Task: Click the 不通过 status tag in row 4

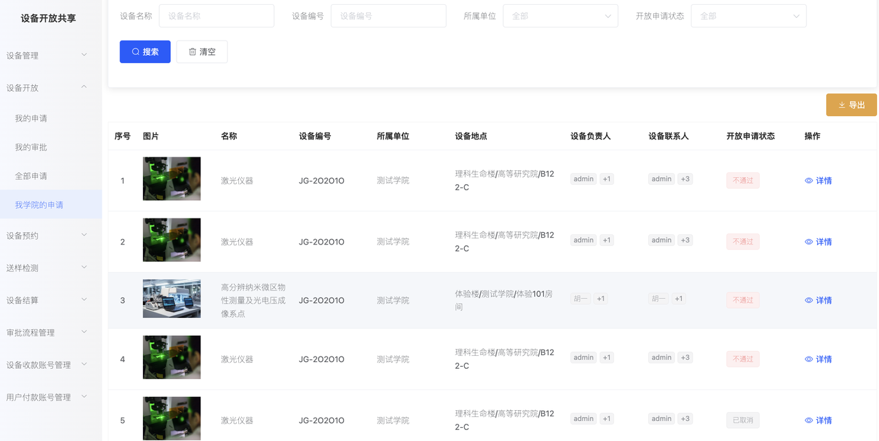Action: [x=743, y=359]
